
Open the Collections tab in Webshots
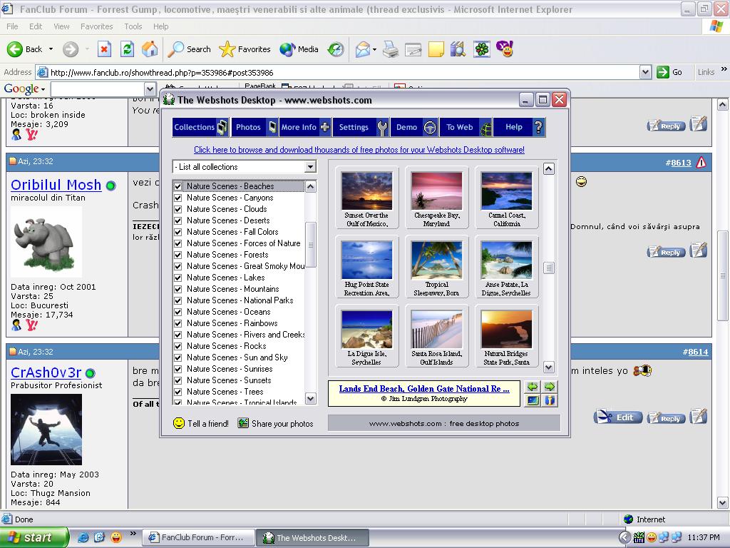tap(200, 127)
